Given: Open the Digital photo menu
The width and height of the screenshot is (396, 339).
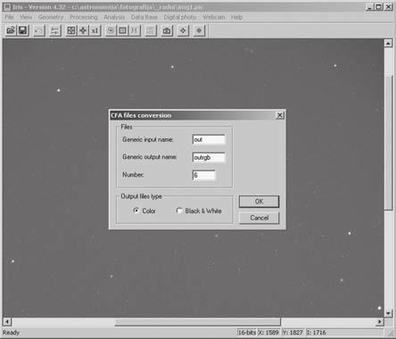Looking at the screenshot, I should [180, 17].
